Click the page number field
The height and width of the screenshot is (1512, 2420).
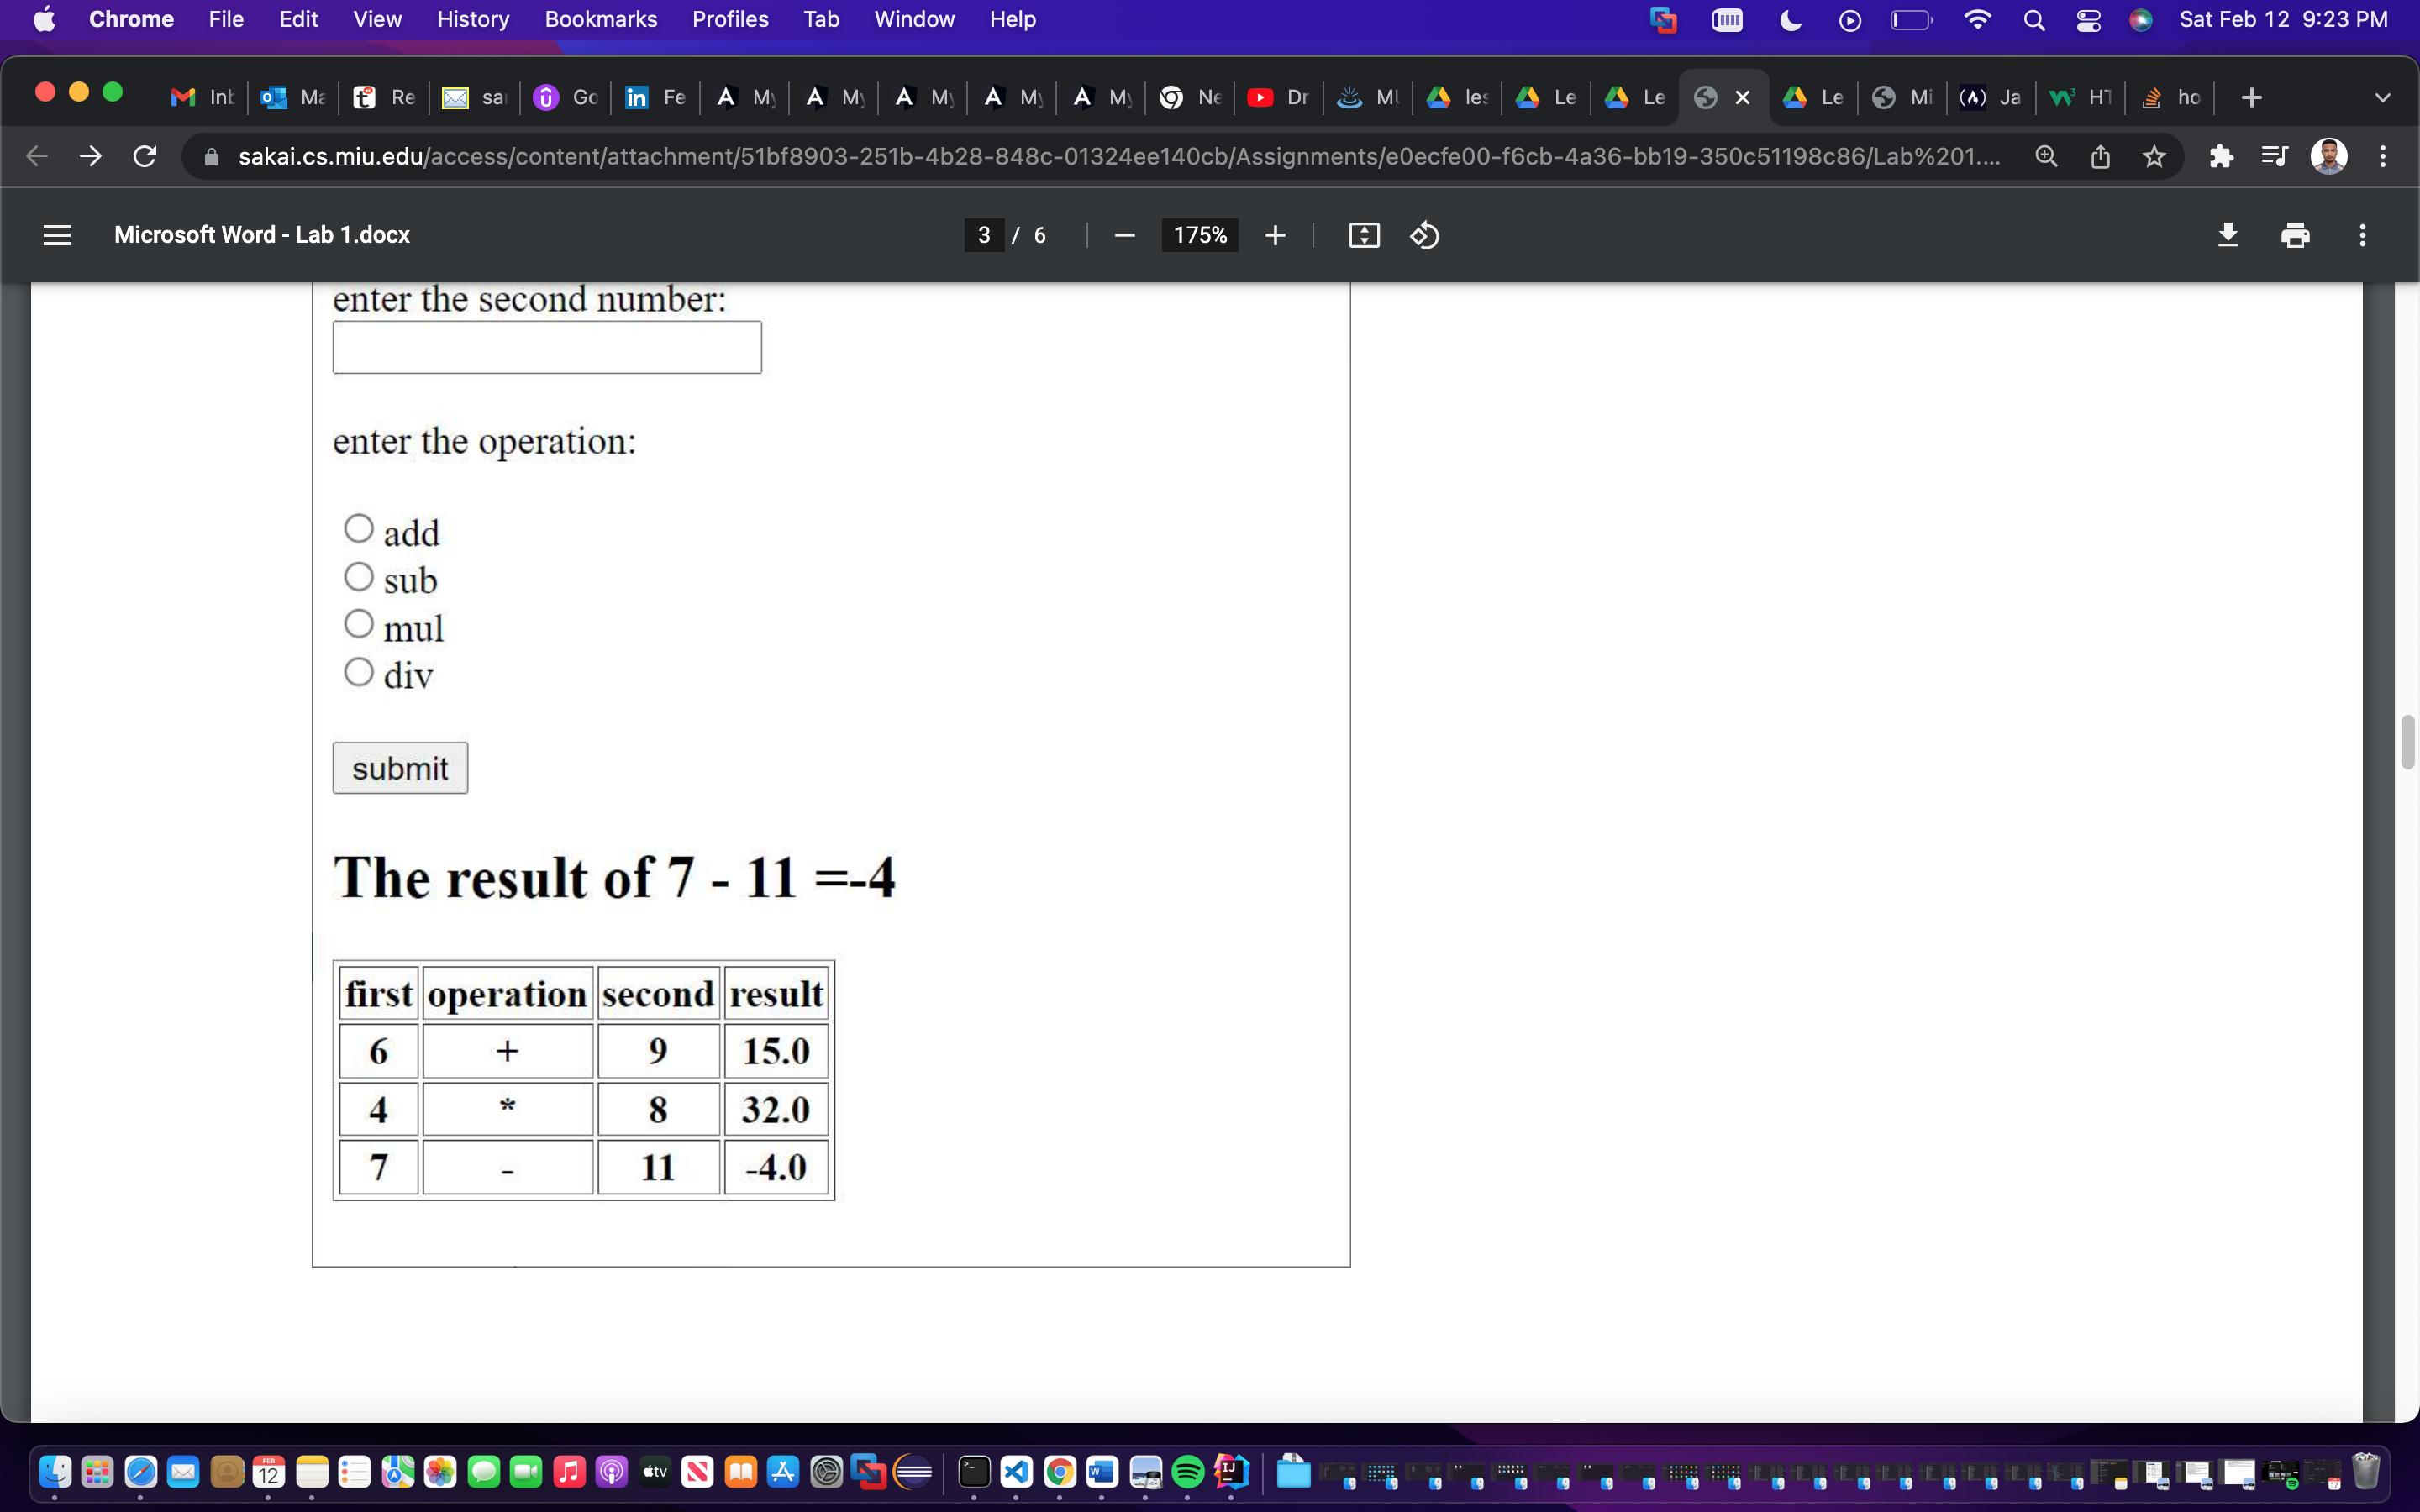tap(984, 235)
